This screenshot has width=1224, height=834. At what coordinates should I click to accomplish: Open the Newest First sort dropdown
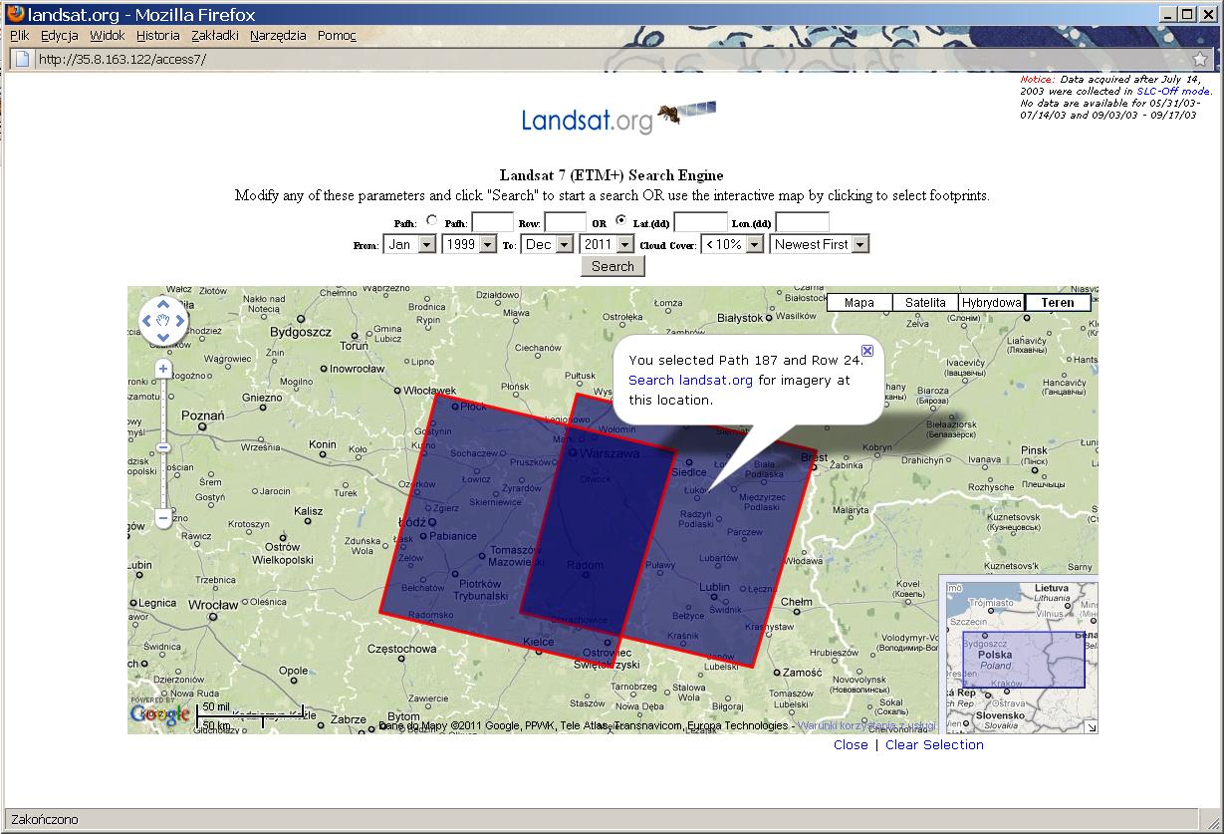(x=820, y=244)
